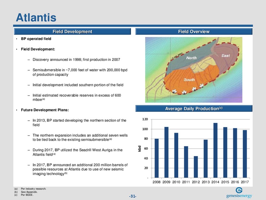The height and width of the screenshot is (200, 266).
Task: Click 'Initial estimated recoverable reserves' bullet
Action: (77, 97)
